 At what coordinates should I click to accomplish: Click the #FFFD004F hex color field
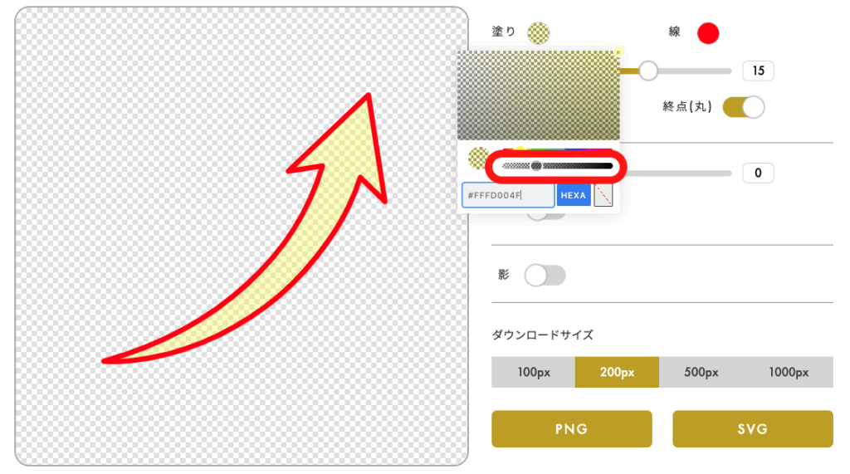point(508,195)
